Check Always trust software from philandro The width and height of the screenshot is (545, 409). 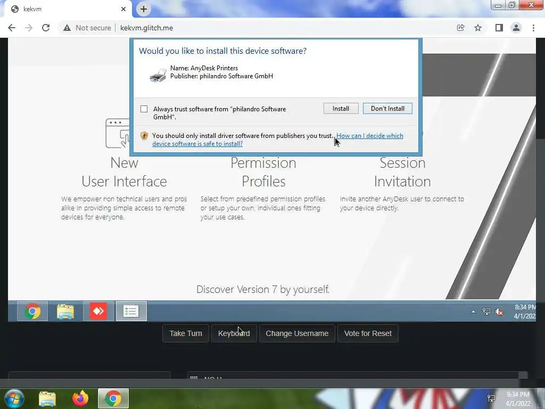[x=144, y=109]
